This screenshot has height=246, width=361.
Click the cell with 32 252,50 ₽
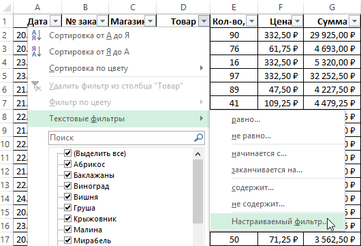[x=332, y=76]
